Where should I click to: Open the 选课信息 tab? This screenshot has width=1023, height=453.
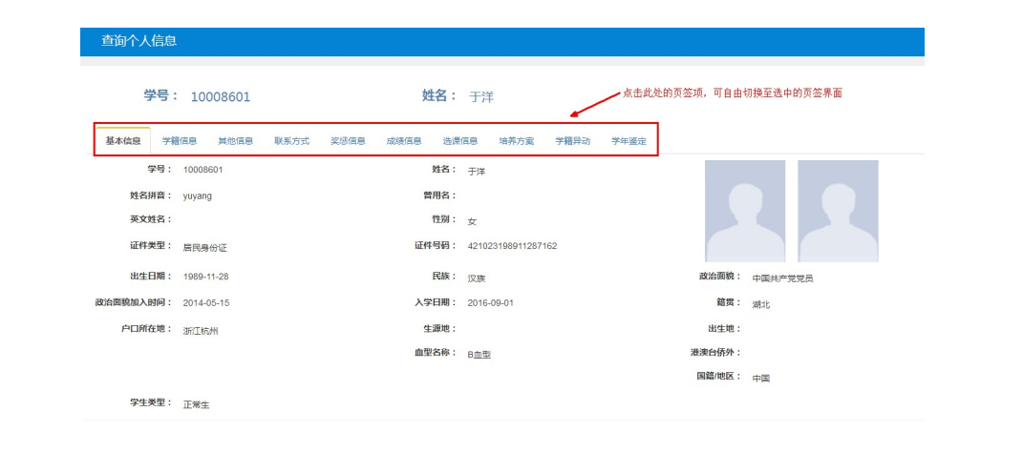click(x=460, y=141)
